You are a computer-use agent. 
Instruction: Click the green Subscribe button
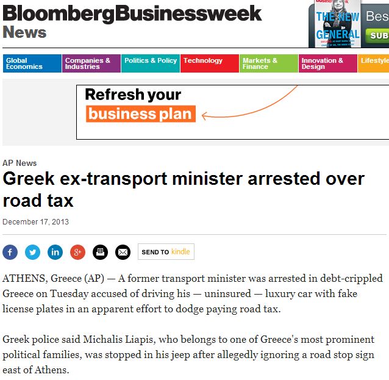point(377,36)
